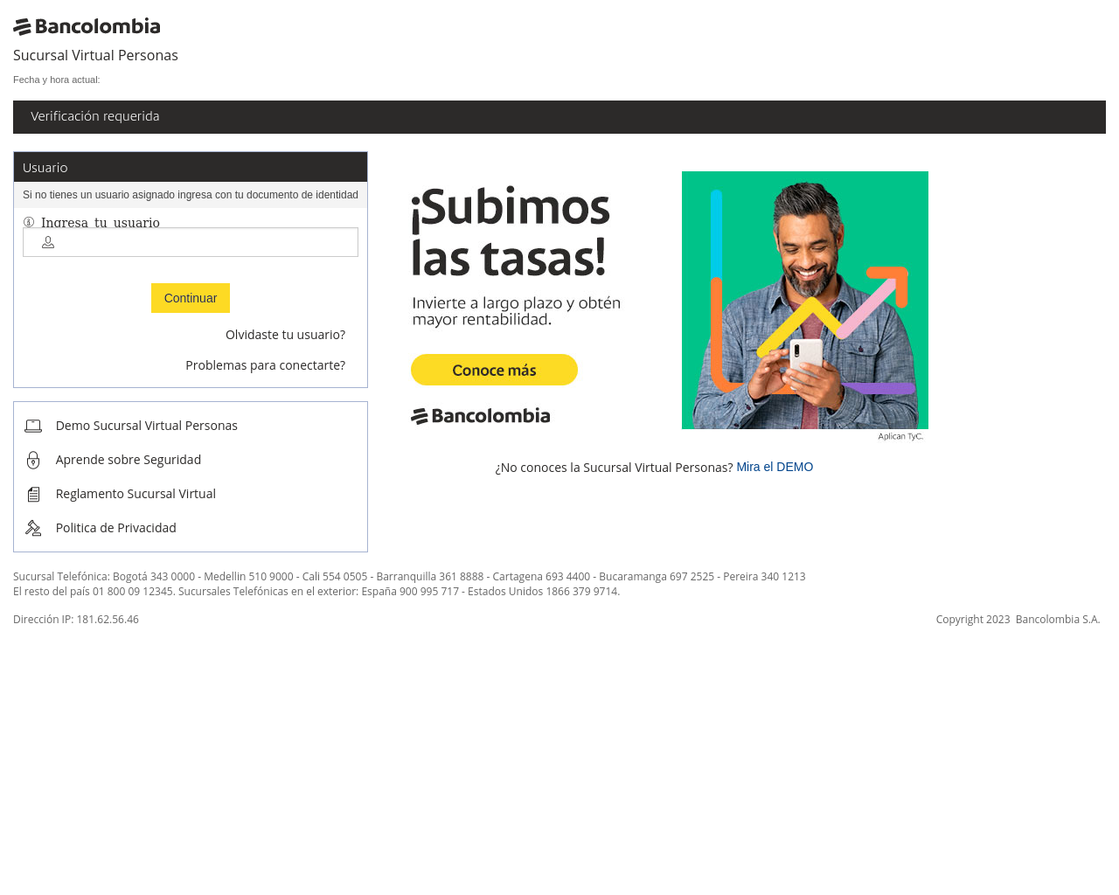Screen dimensions: 1119x895
Task: Click the Sucursal Virtual Personas title
Action: pos(95,55)
